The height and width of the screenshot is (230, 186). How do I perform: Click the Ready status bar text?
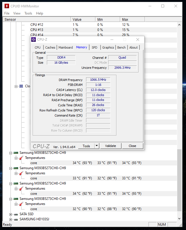pos(7,225)
